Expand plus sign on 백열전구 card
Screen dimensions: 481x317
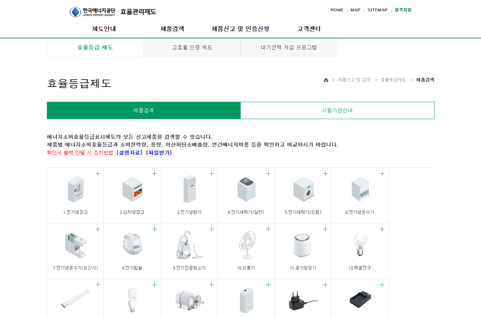tap(382, 229)
